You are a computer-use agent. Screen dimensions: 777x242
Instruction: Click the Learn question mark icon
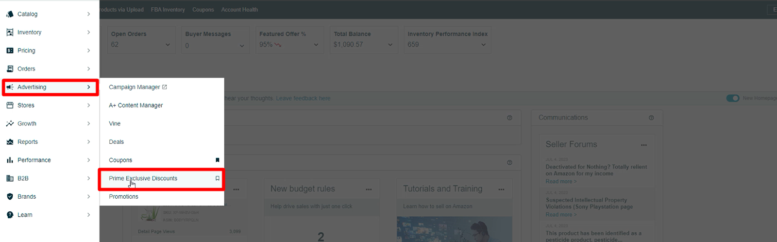click(10, 215)
